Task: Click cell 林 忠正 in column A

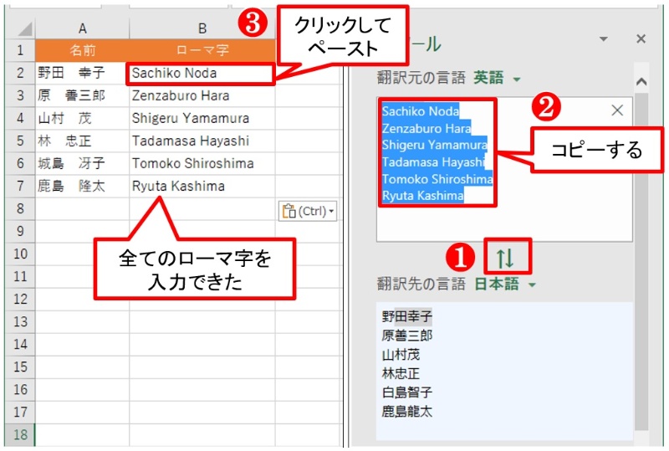Action: (82, 141)
